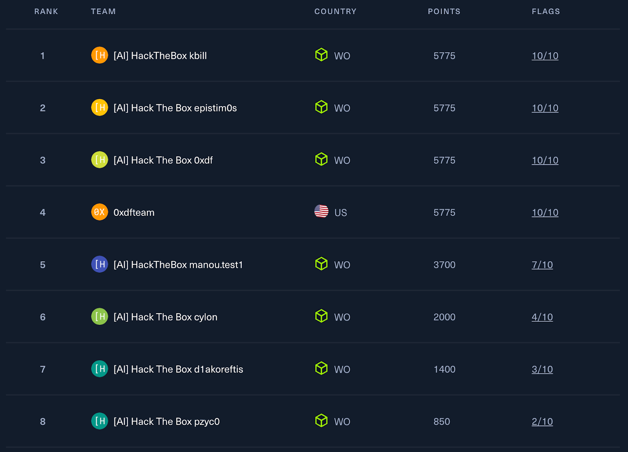Click the RANK column header
Viewport: 628px width, 452px height.
[x=46, y=11]
